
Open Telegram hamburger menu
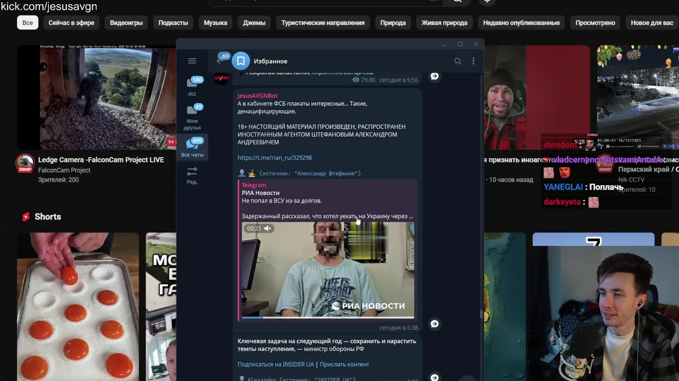[x=192, y=61]
